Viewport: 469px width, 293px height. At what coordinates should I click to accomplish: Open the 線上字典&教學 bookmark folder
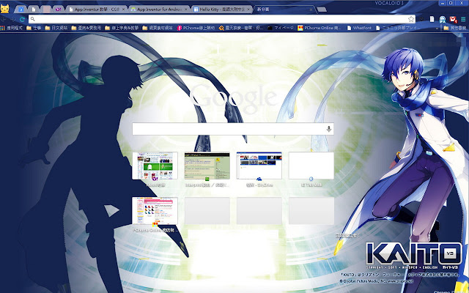click(x=122, y=28)
